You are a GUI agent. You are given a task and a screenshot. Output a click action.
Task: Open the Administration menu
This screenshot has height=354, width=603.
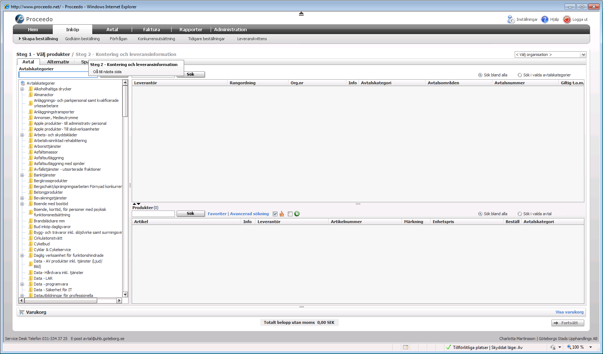pos(230,29)
